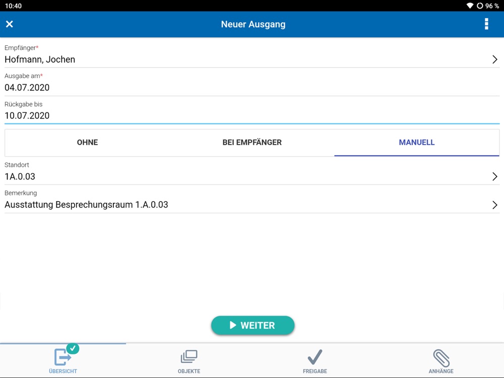The image size is (504, 378).
Task: Expand the Standort chevron for 1A.0.03
Action: [x=495, y=176]
